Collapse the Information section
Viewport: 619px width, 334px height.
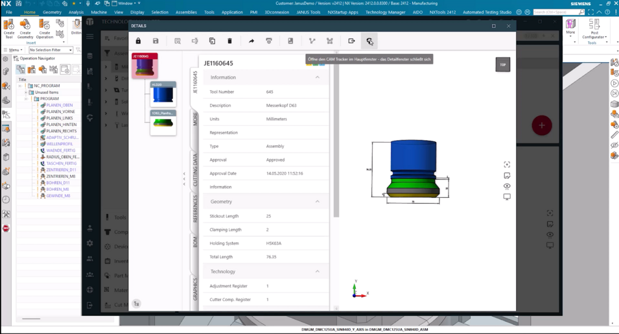pos(318,77)
